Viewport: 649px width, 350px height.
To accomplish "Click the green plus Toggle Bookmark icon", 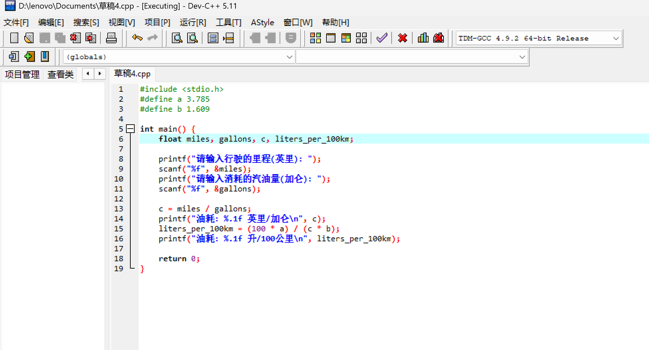I will coord(29,57).
